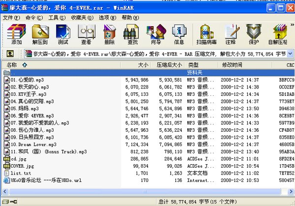Open the archive path dropdown arrow
This screenshot has width=295, height=206.
pos(290,54)
